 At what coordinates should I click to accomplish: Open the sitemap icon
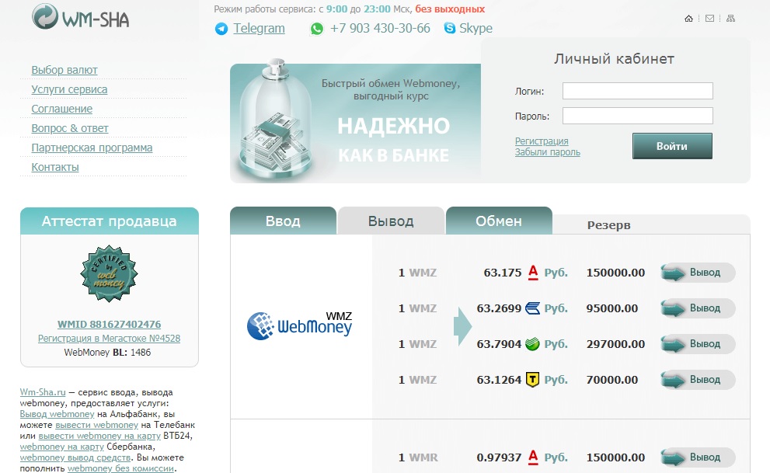coord(730,19)
